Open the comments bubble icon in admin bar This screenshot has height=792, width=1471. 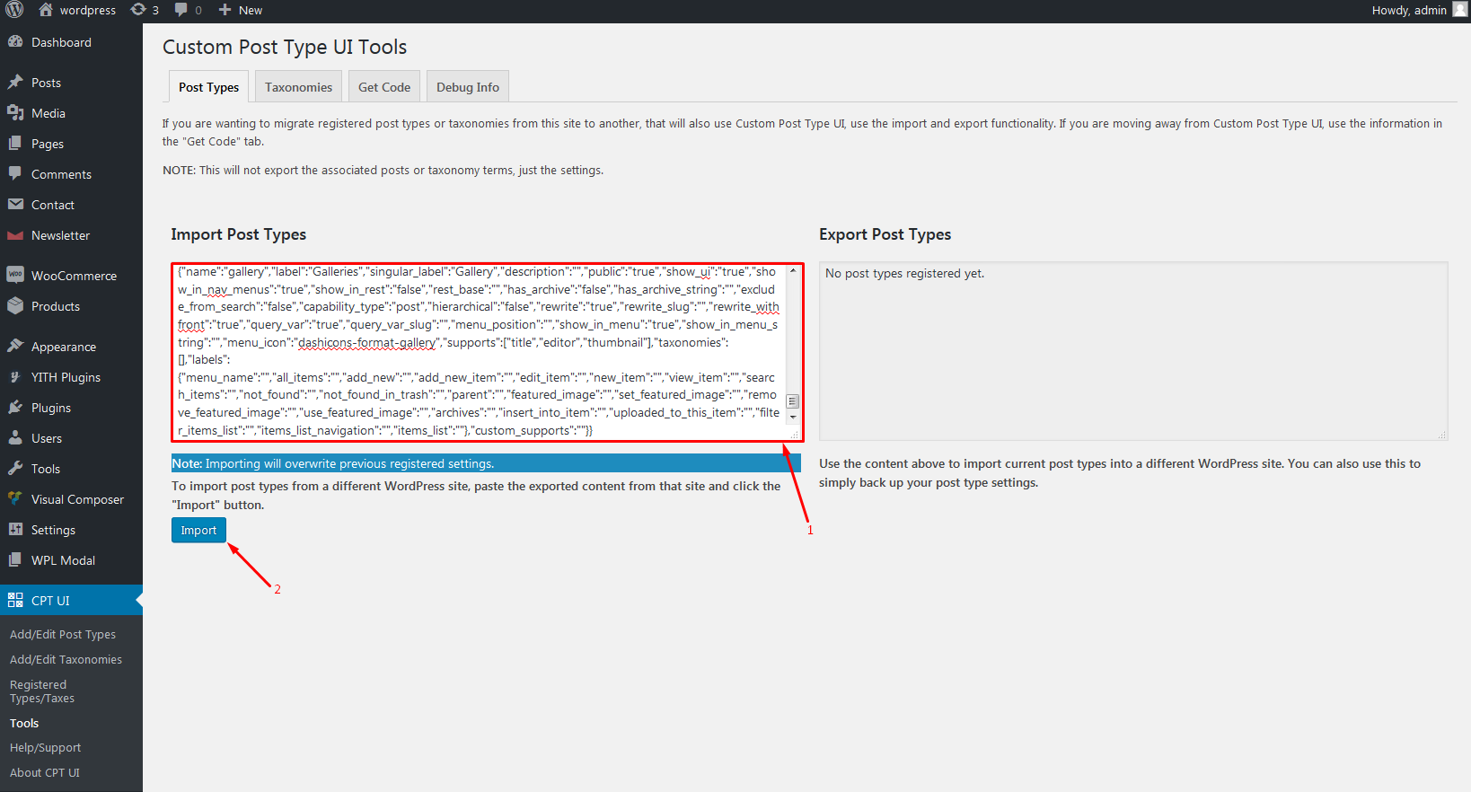[x=181, y=10]
